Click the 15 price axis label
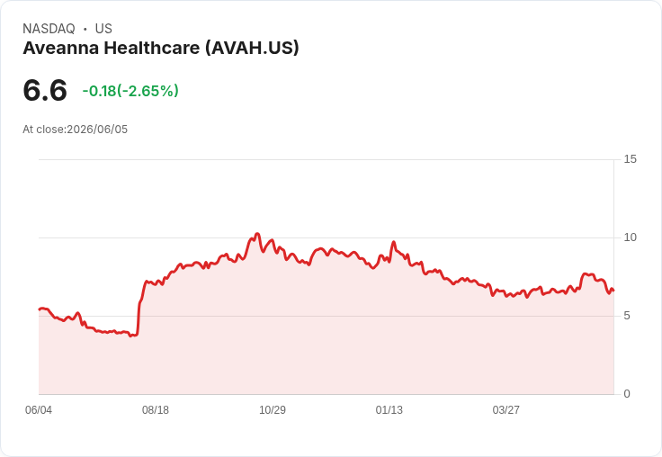The width and height of the screenshot is (662, 457). (x=630, y=159)
